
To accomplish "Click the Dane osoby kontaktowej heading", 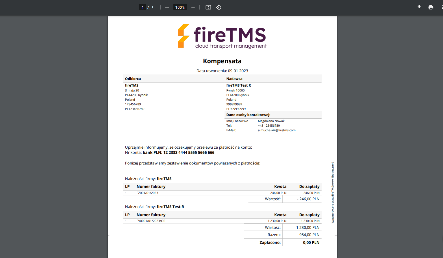I will point(248,115).
